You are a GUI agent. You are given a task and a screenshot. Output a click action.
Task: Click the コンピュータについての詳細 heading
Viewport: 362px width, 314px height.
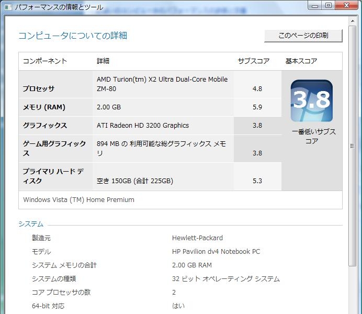[73, 36]
